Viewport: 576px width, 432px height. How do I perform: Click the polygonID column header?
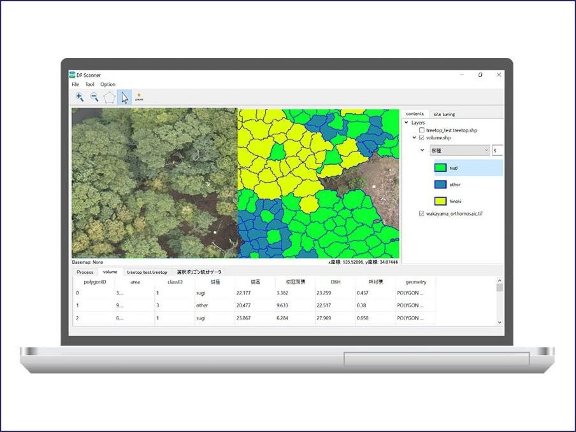click(95, 282)
